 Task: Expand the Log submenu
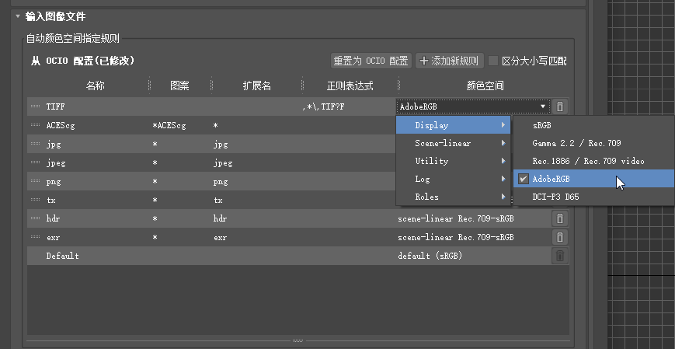coord(454,179)
